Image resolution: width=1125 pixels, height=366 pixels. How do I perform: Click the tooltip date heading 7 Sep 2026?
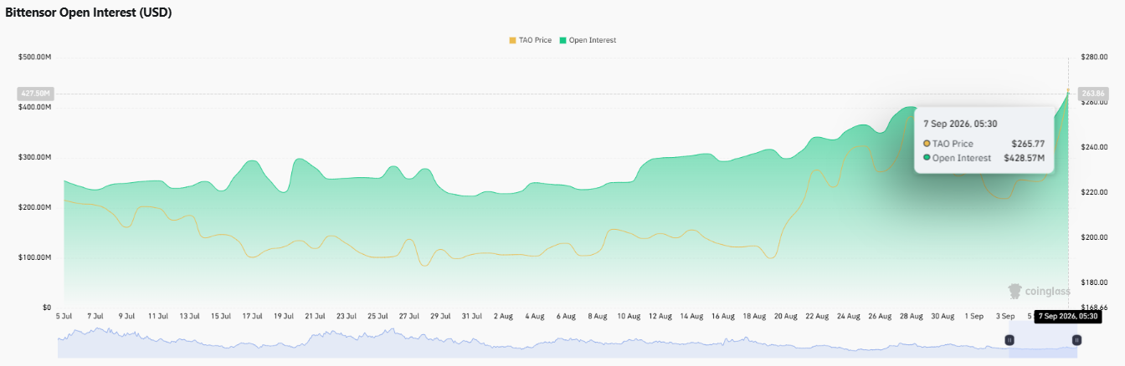pos(960,123)
